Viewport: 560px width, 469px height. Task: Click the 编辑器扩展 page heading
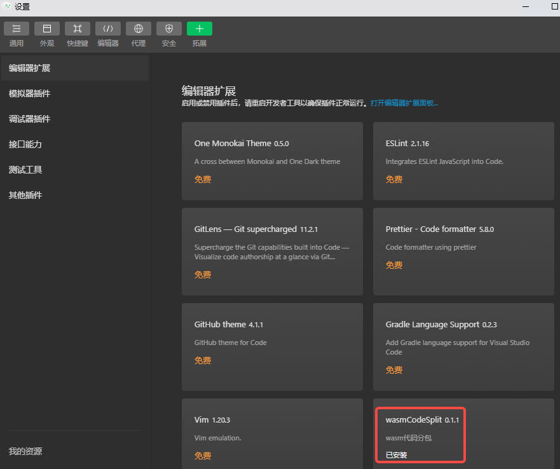208,91
